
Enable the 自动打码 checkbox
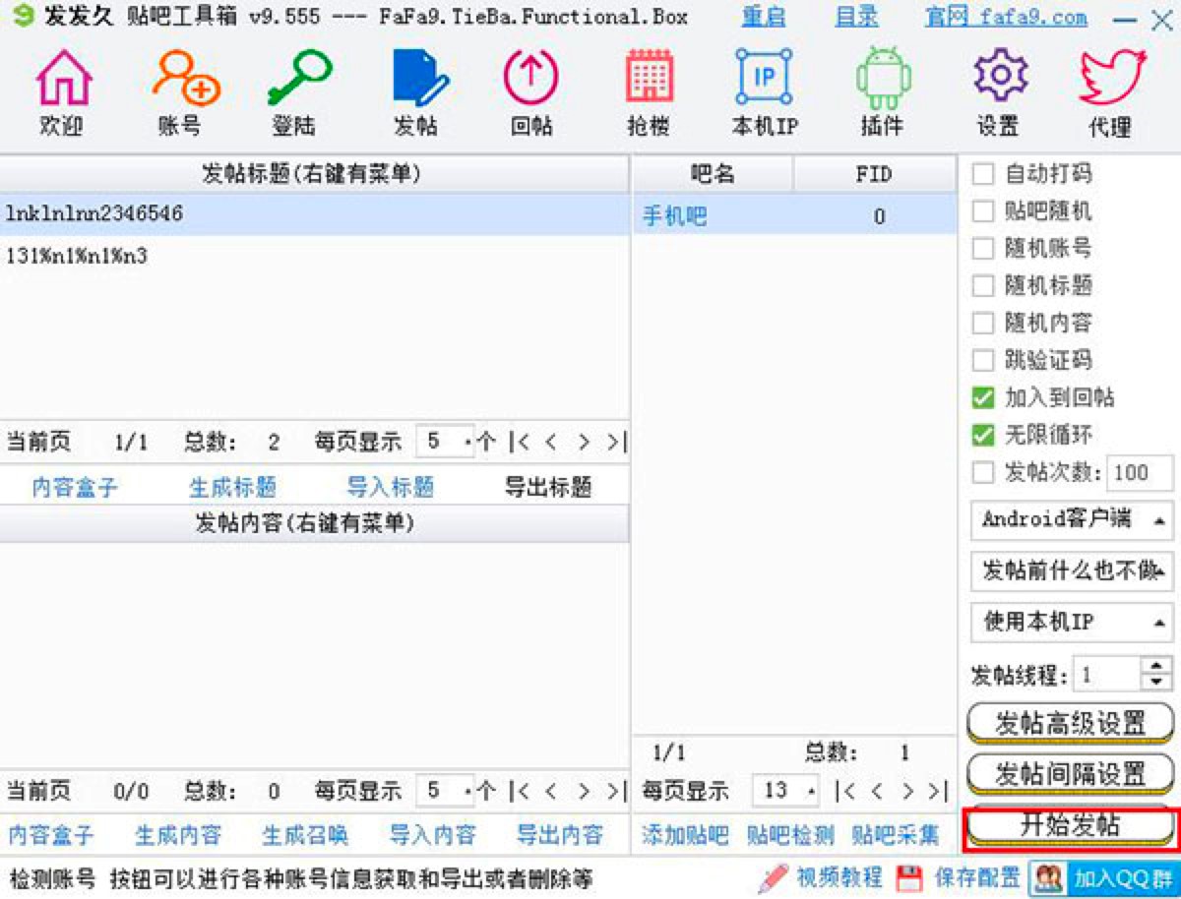click(983, 174)
